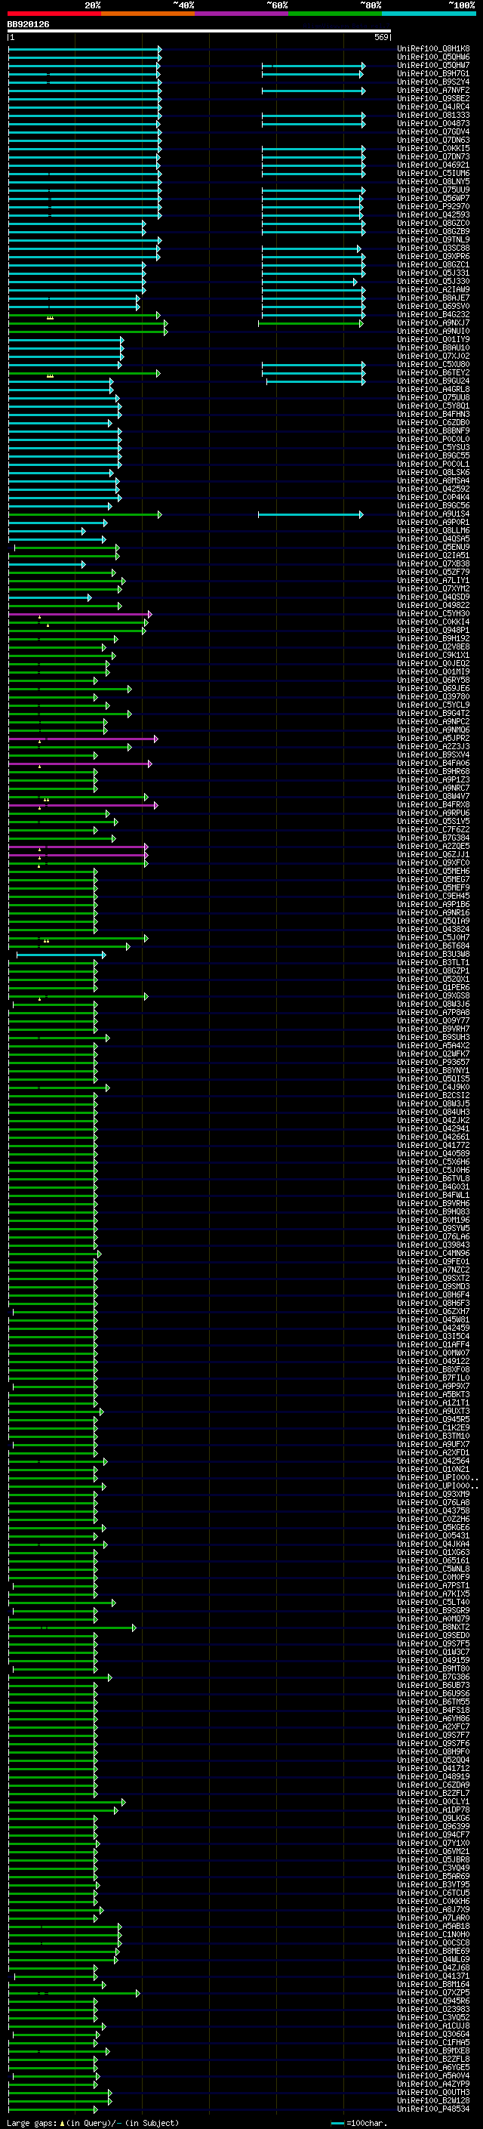Open hit UniRef100_Q8H1K8
Image resolution: width=483 pixels, height=2129 pixels.
click(x=433, y=49)
